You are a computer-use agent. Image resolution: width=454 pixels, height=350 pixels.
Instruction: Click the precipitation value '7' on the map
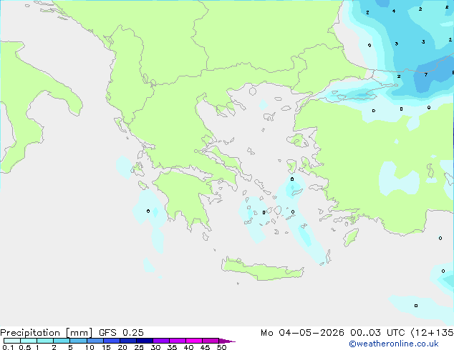[425, 74]
